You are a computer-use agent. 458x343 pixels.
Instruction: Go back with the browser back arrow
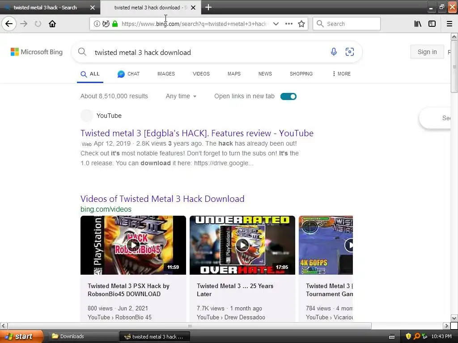tap(9, 24)
